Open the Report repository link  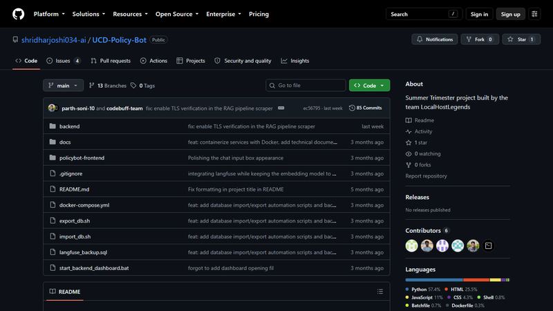pyautogui.click(x=426, y=176)
